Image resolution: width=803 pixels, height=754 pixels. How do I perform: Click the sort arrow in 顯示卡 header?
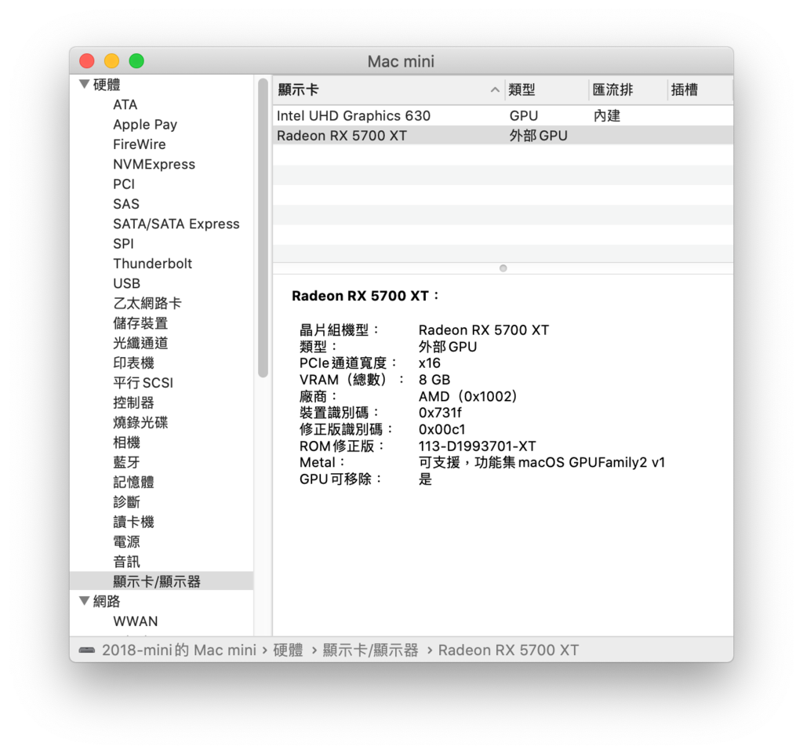pos(495,89)
